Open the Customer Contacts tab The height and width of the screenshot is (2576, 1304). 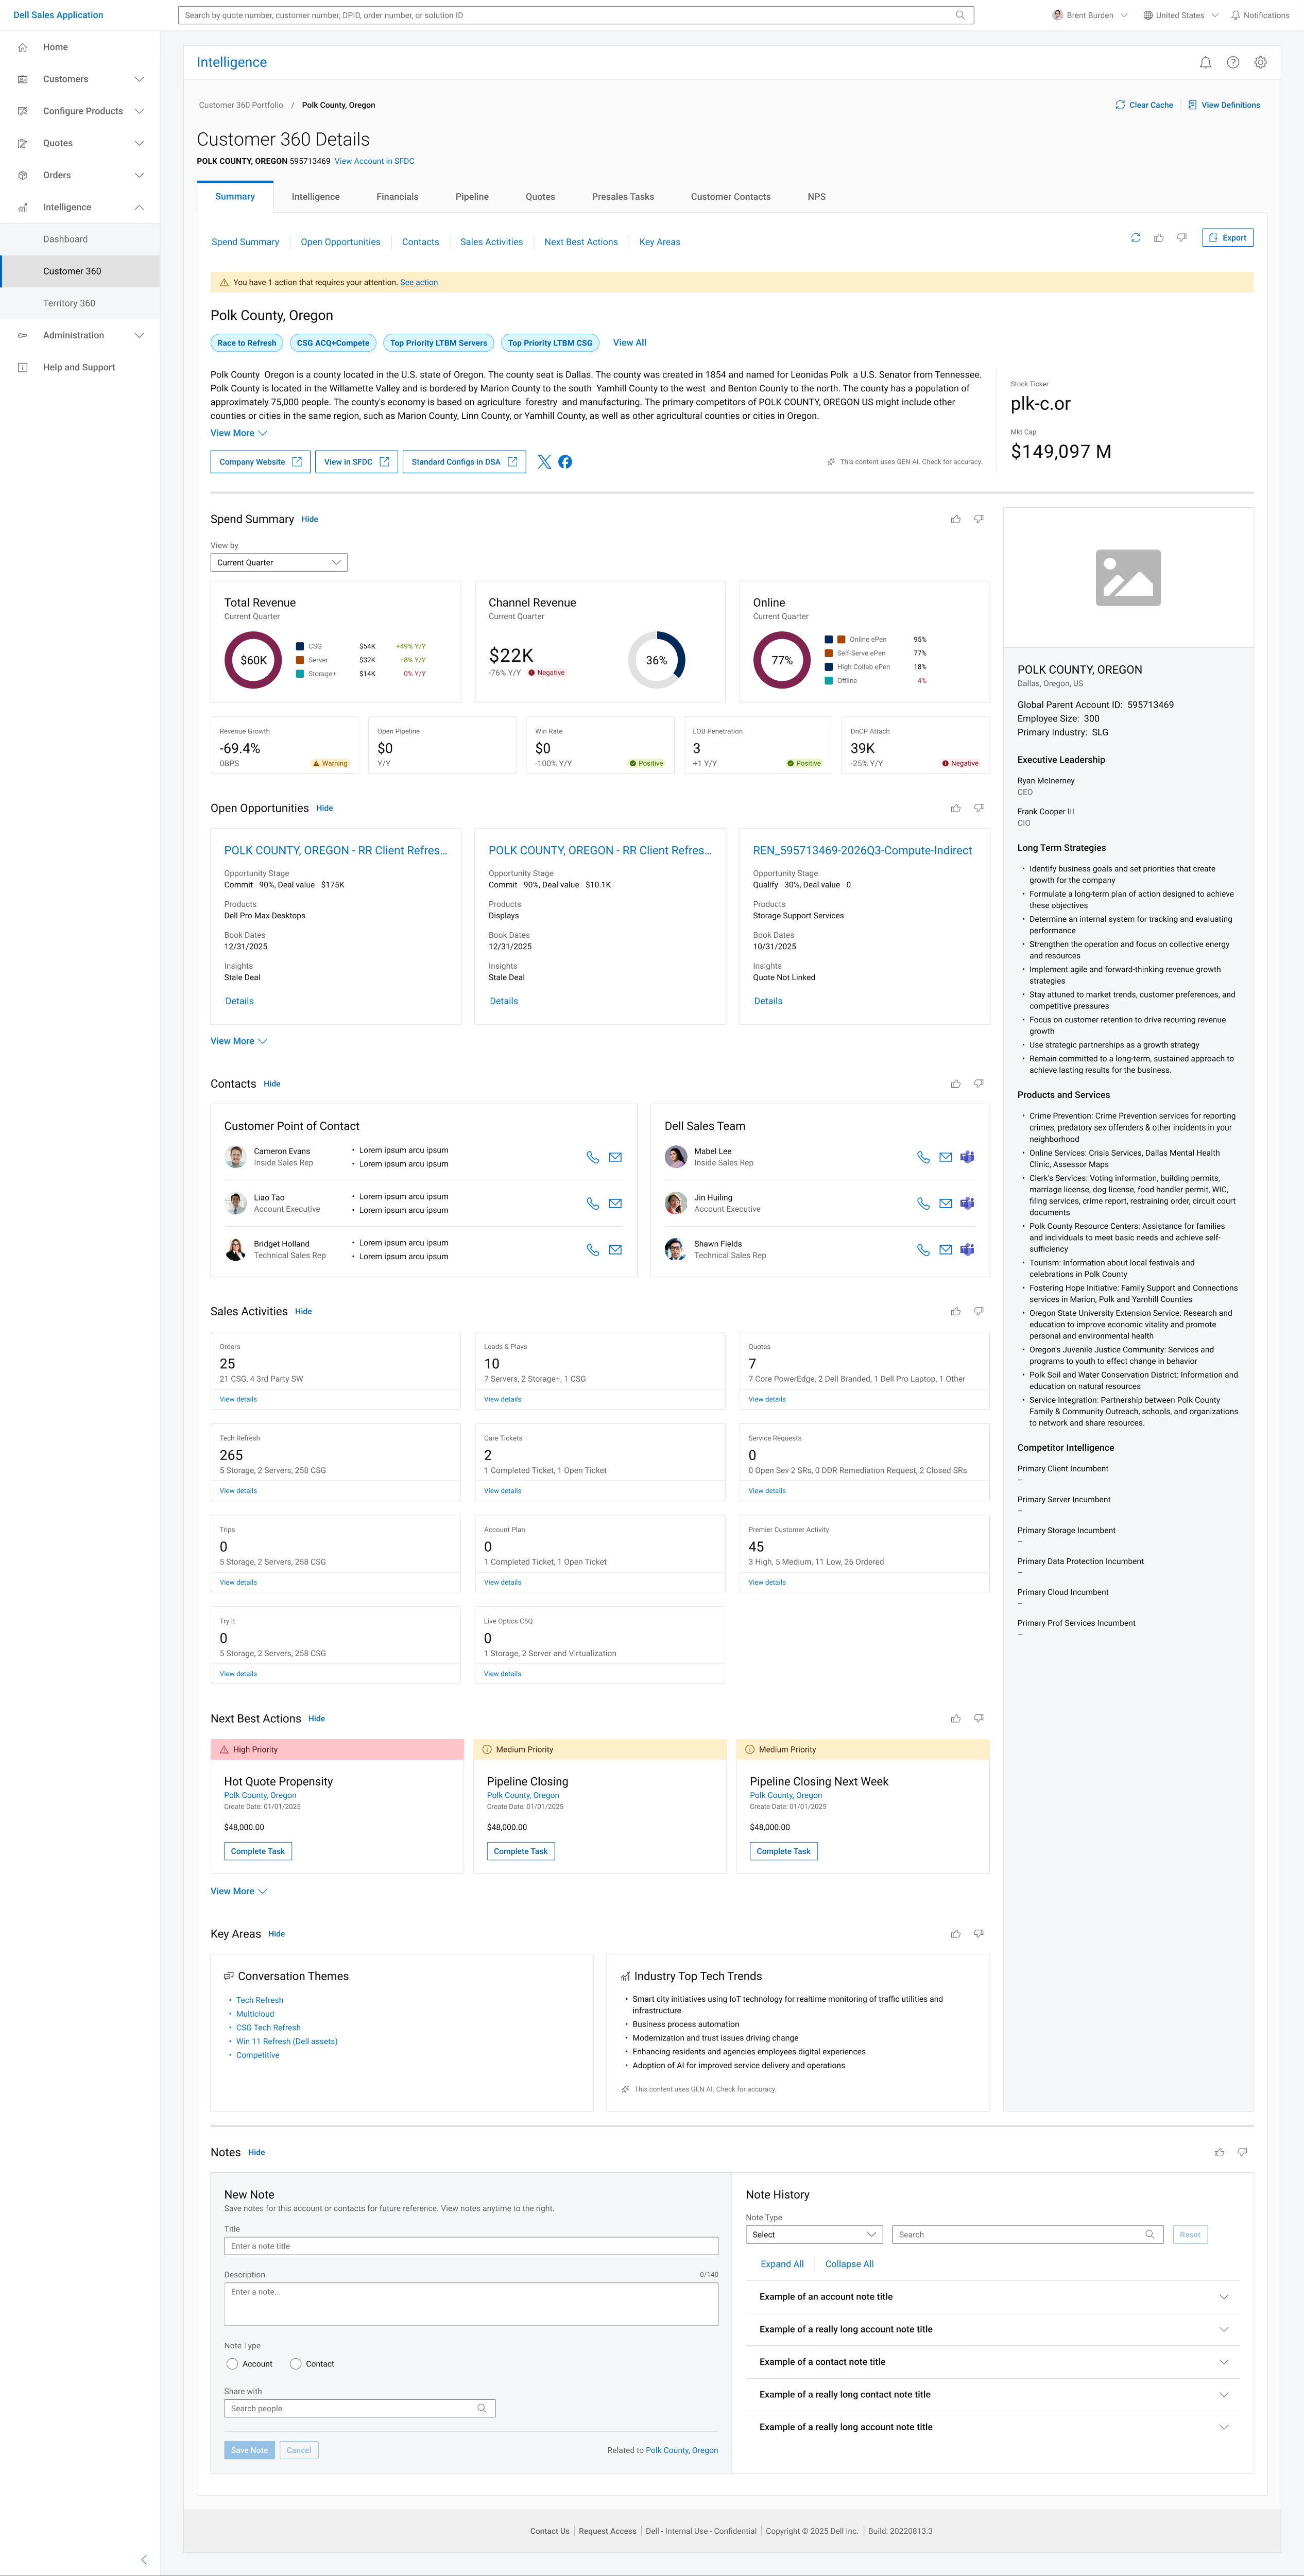pyautogui.click(x=731, y=197)
